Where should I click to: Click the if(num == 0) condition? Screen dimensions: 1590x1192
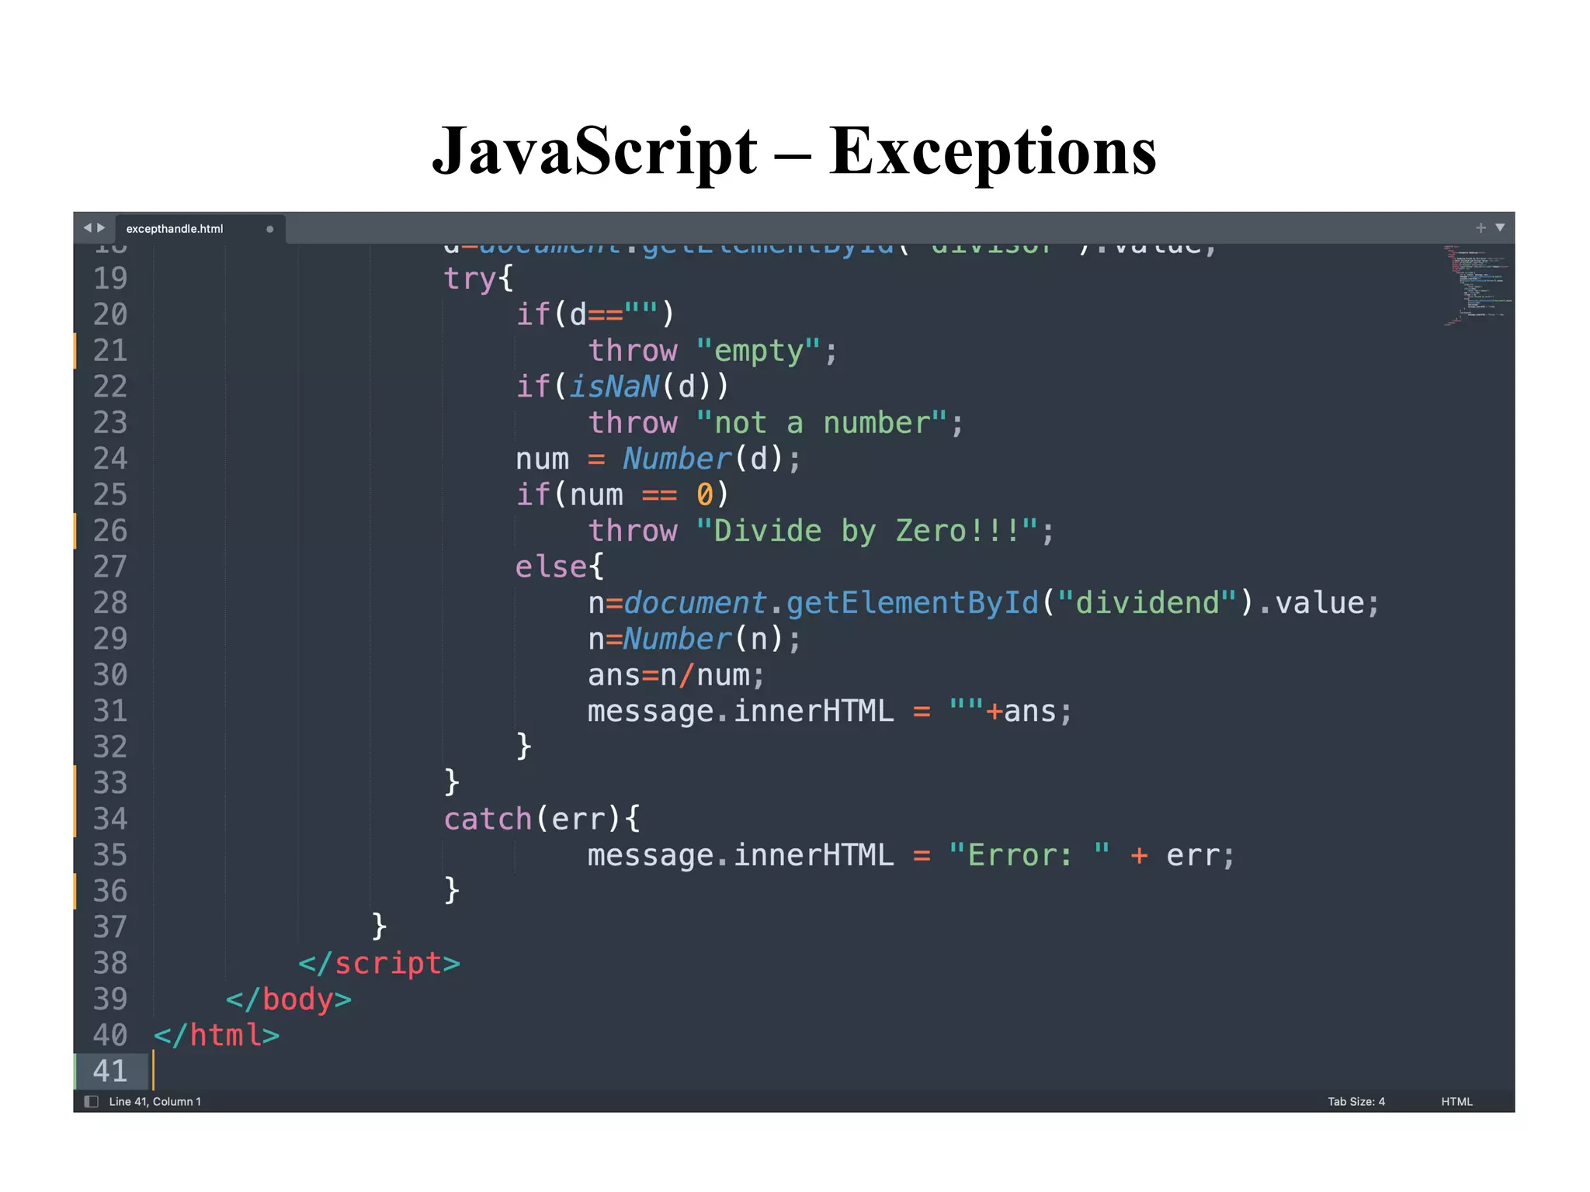coord(622,494)
